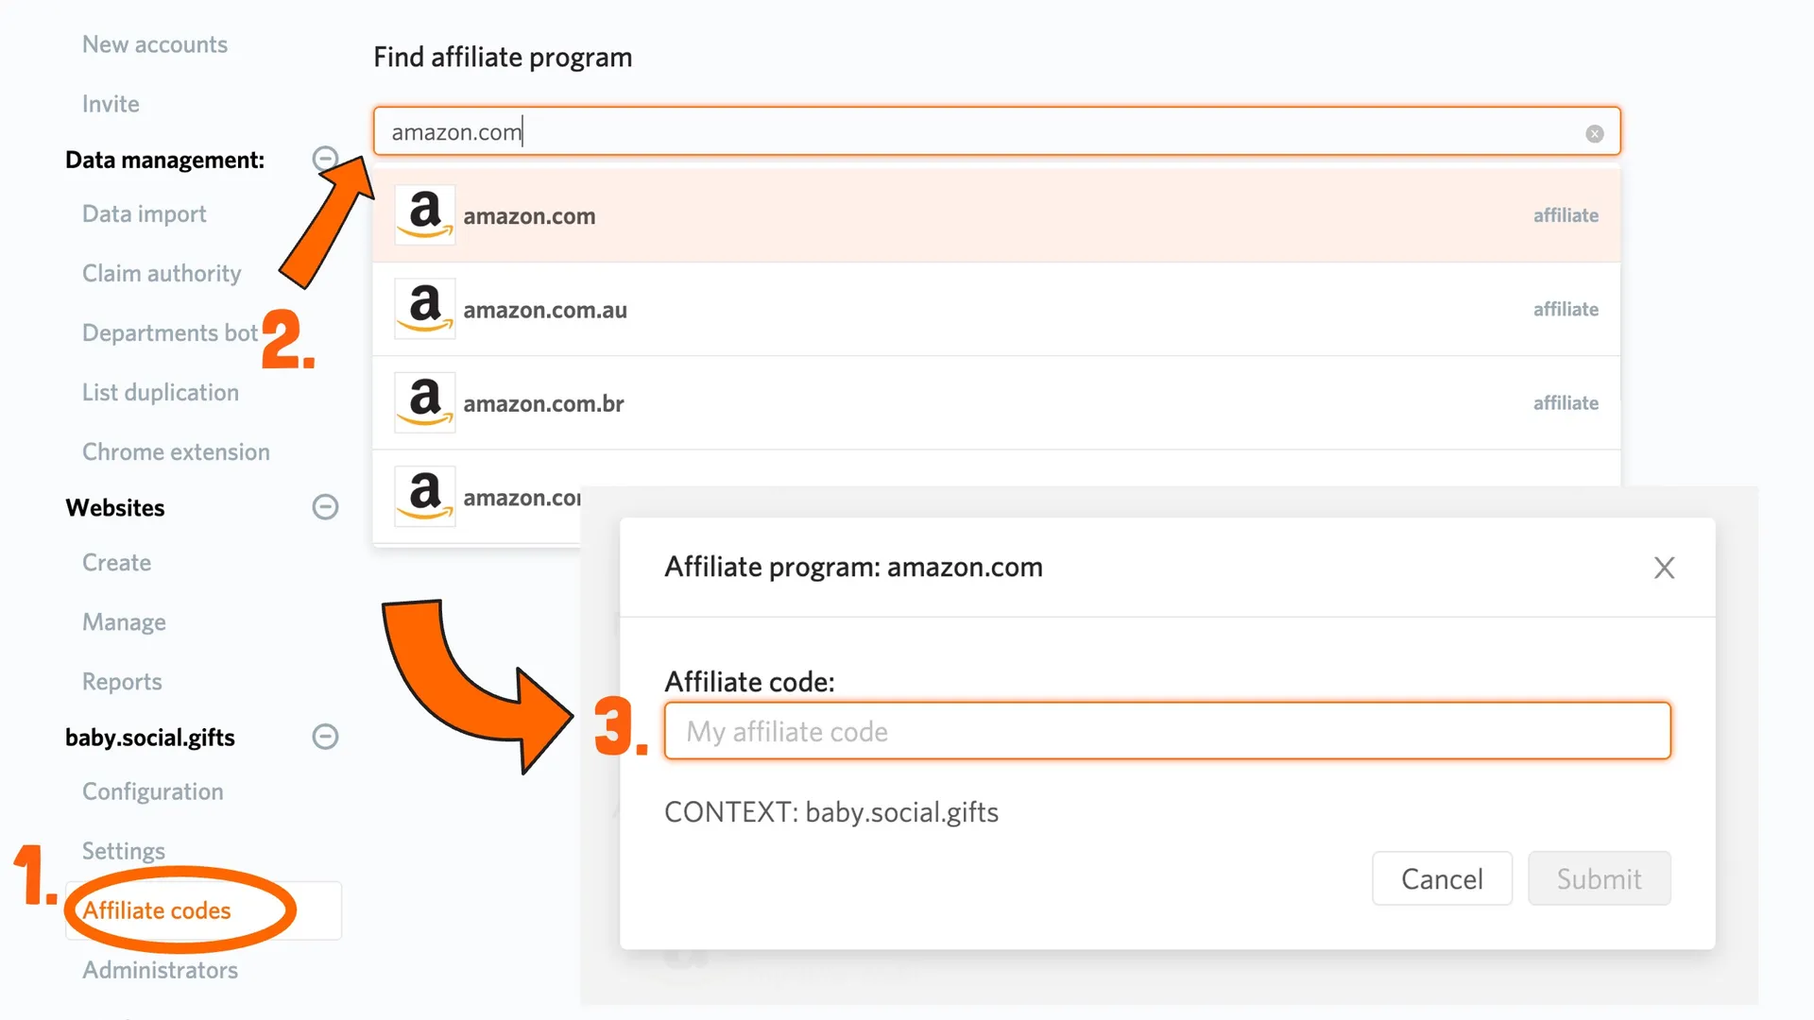
Task: Go to Data import page
Action: [144, 214]
